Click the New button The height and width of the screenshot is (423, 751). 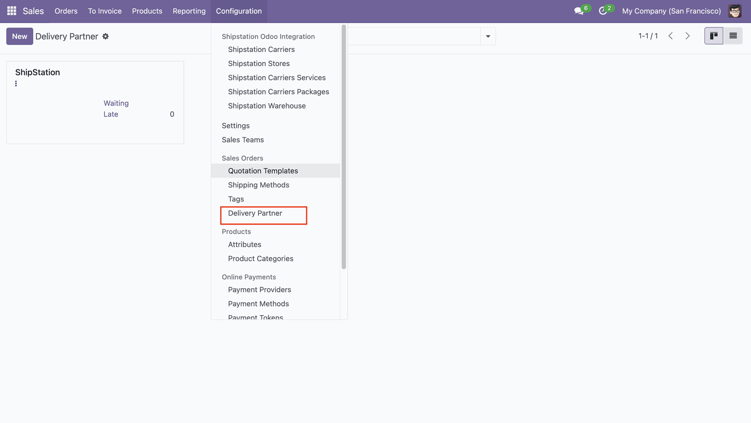tap(20, 36)
